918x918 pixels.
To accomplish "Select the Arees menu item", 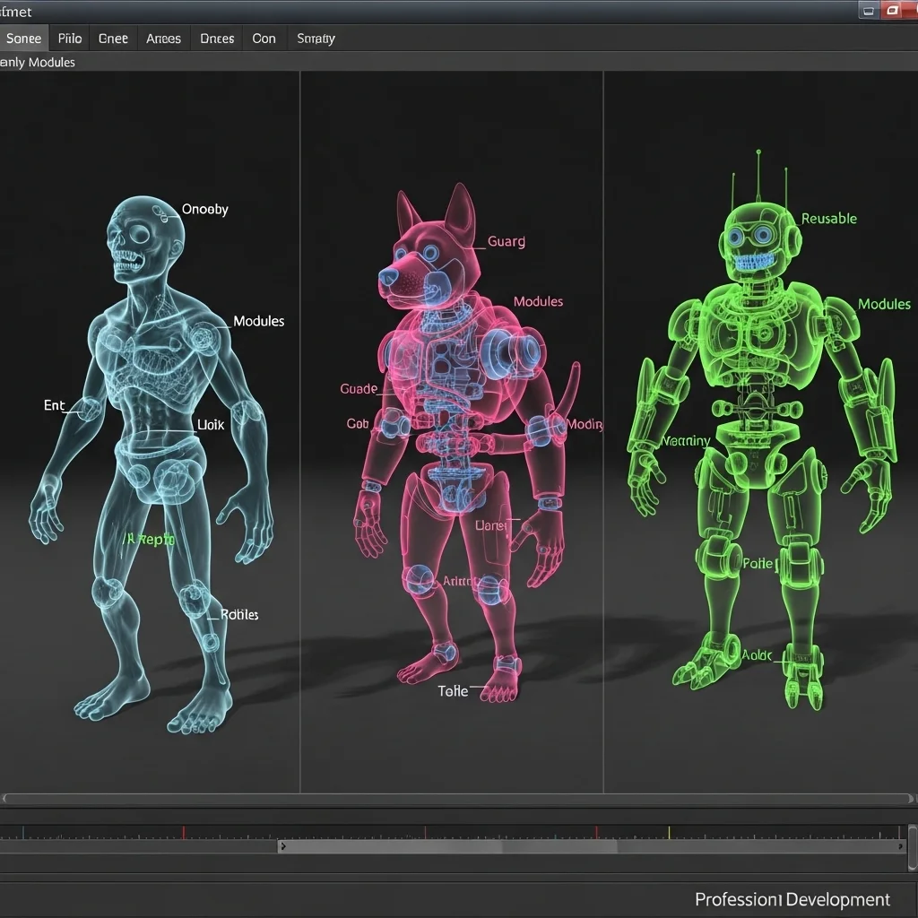I will [x=163, y=38].
